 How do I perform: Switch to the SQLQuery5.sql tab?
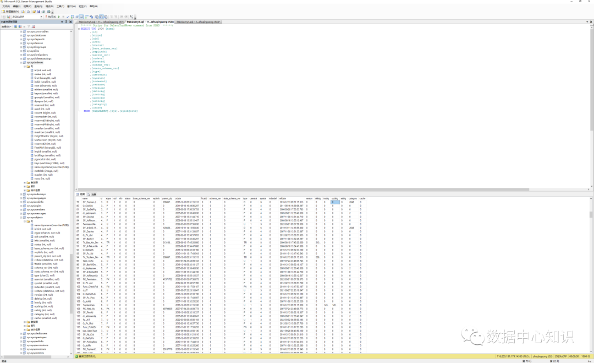[x=102, y=21]
